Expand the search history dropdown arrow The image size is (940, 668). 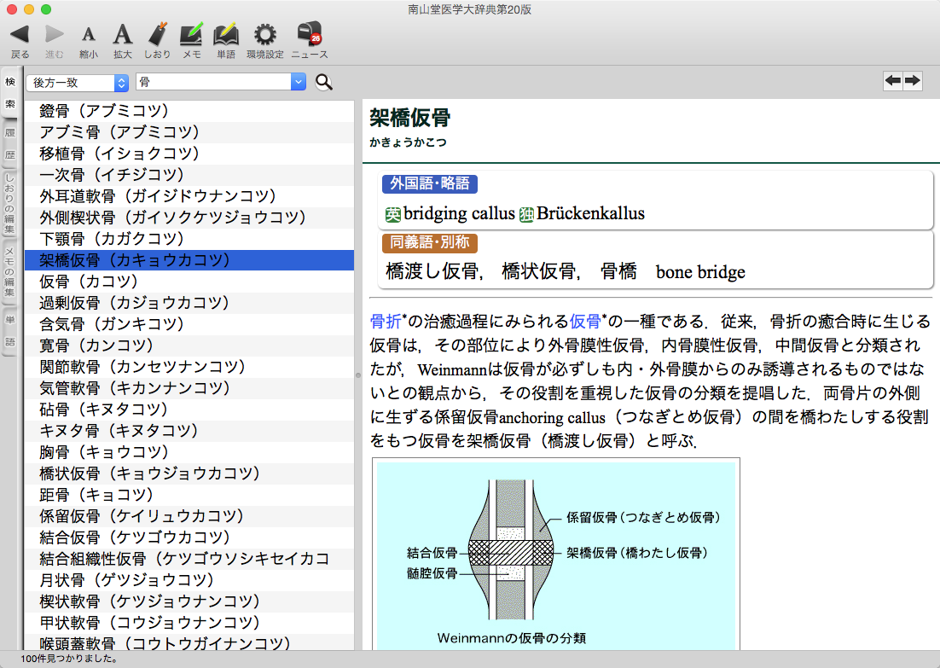[298, 82]
